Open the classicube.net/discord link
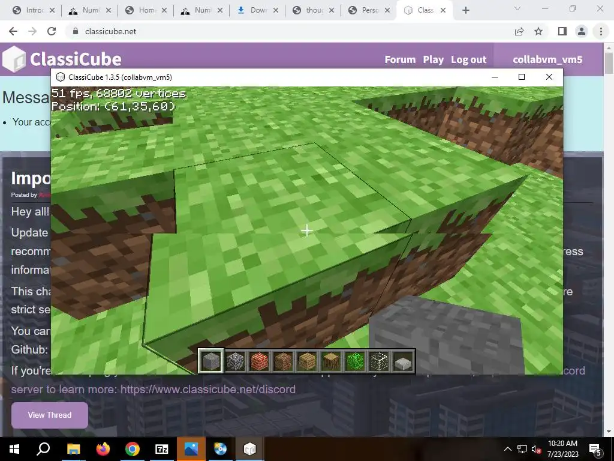Image resolution: width=614 pixels, height=461 pixels. click(x=208, y=389)
